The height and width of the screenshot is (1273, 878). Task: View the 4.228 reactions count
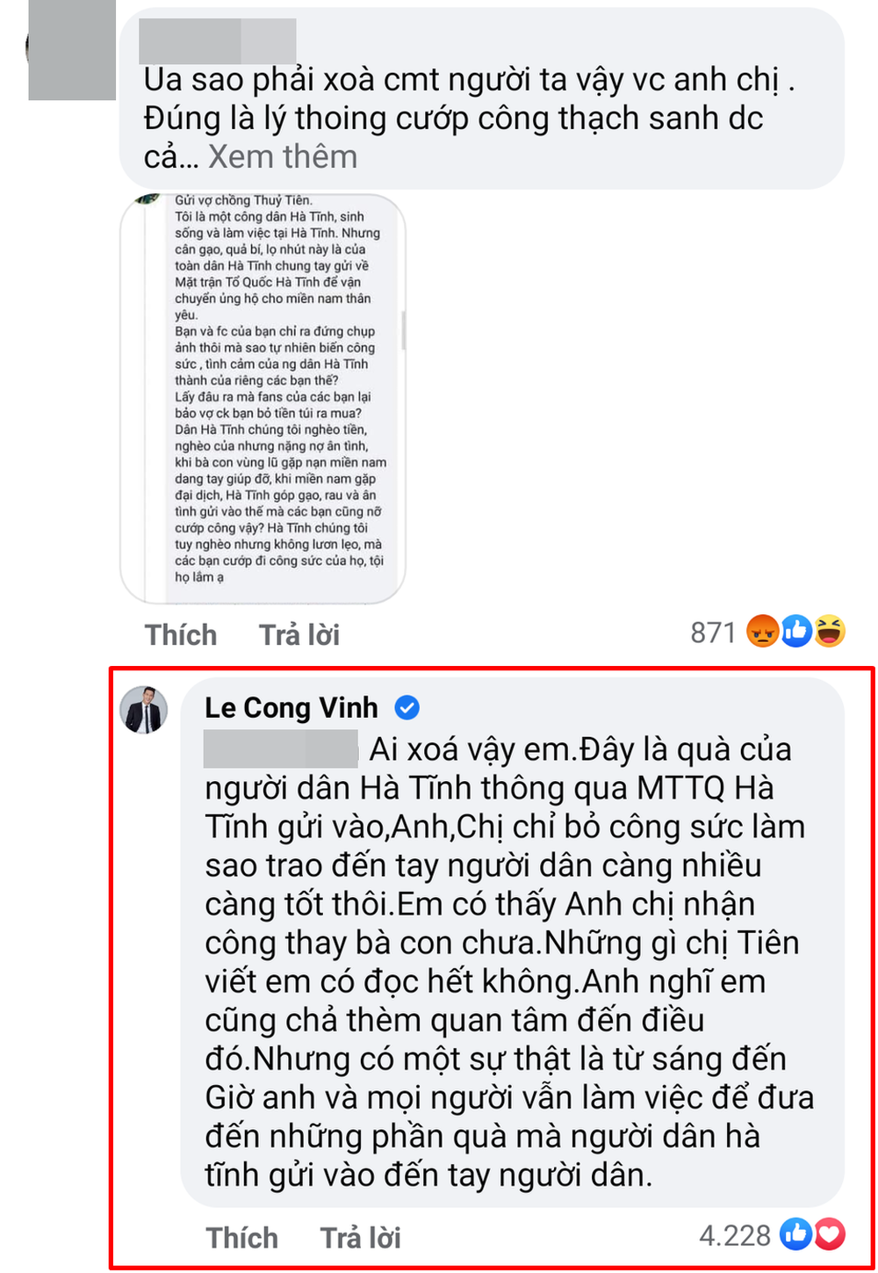735,1235
